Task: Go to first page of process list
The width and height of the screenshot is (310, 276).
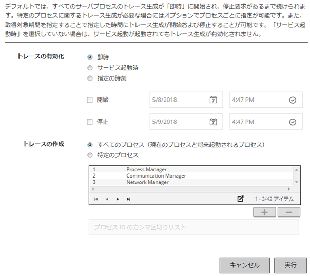Action: [x=96, y=199]
